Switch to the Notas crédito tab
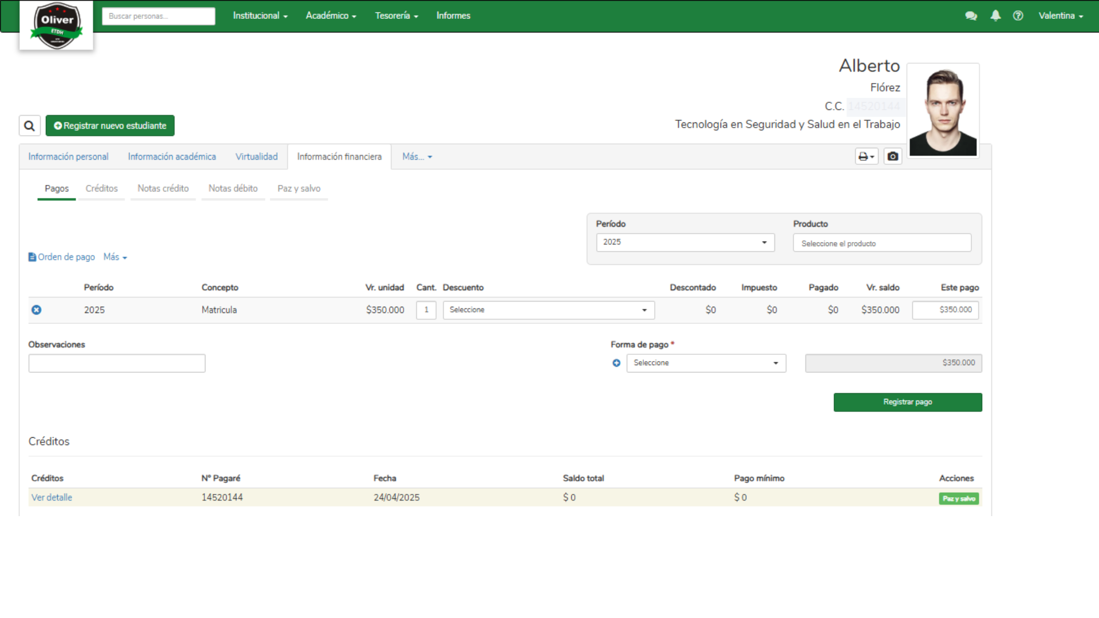Viewport: 1099px width, 618px height. pos(163,188)
